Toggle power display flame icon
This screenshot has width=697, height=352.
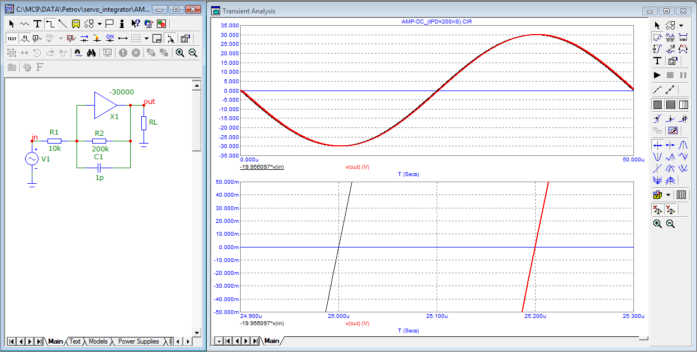(x=97, y=38)
